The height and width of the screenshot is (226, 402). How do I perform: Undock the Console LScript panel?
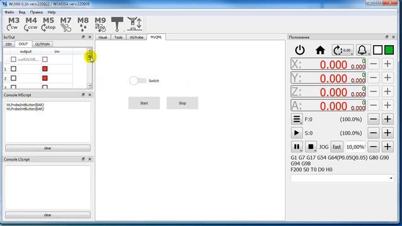click(x=83, y=159)
